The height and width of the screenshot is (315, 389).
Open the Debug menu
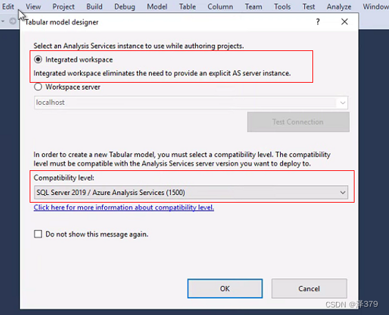pyautogui.click(x=125, y=6)
